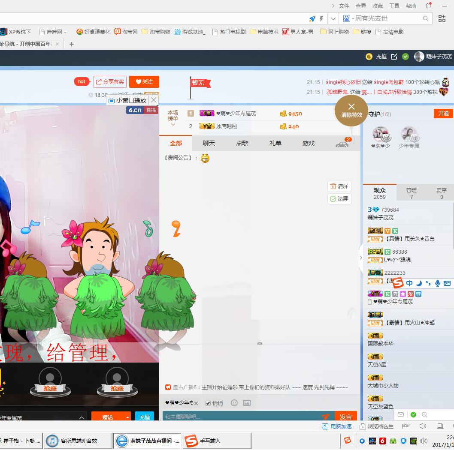Viewport: 454px width, 450px height.
Task: Click the green checkmark icon in top dark bar
Action: point(406,57)
